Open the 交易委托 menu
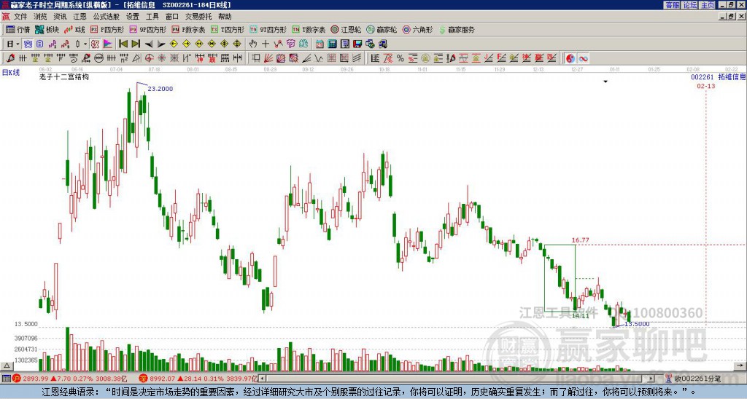 pyautogui.click(x=198, y=17)
